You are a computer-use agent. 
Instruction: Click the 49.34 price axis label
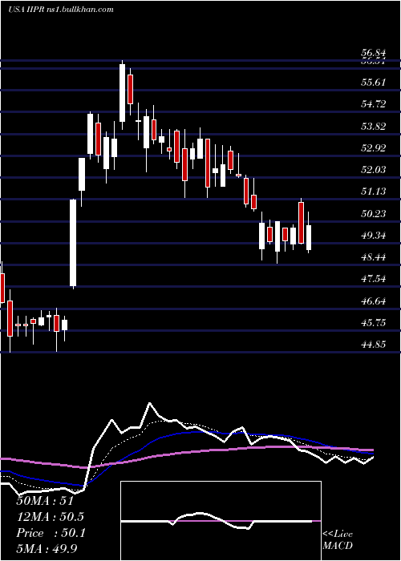click(x=373, y=236)
